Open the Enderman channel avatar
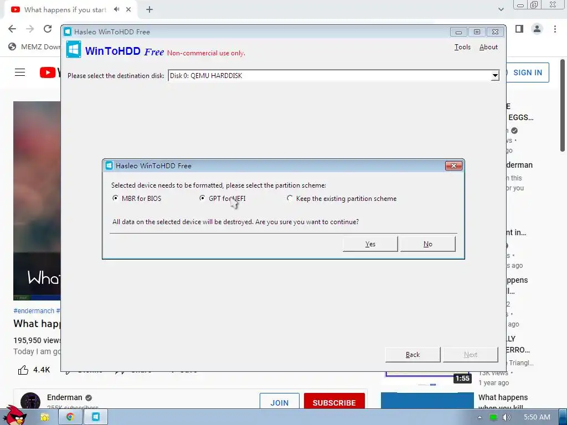The width and height of the screenshot is (567, 425). point(30,401)
